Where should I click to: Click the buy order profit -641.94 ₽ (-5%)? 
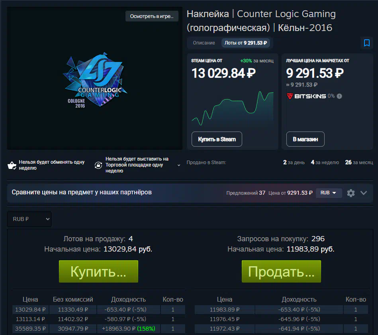(x=299, y=329)
